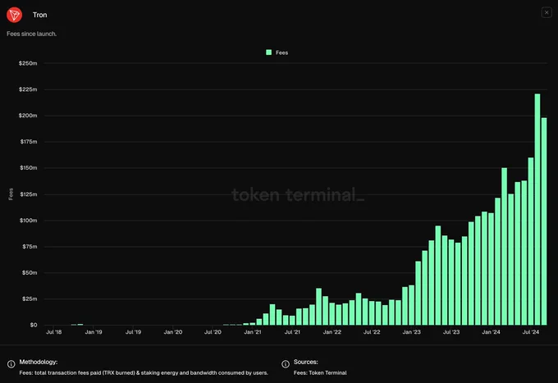This screenshot has width=558, height=383.
Task: Toggle the Fees legend swatch
Action: (x=268, y=52)
